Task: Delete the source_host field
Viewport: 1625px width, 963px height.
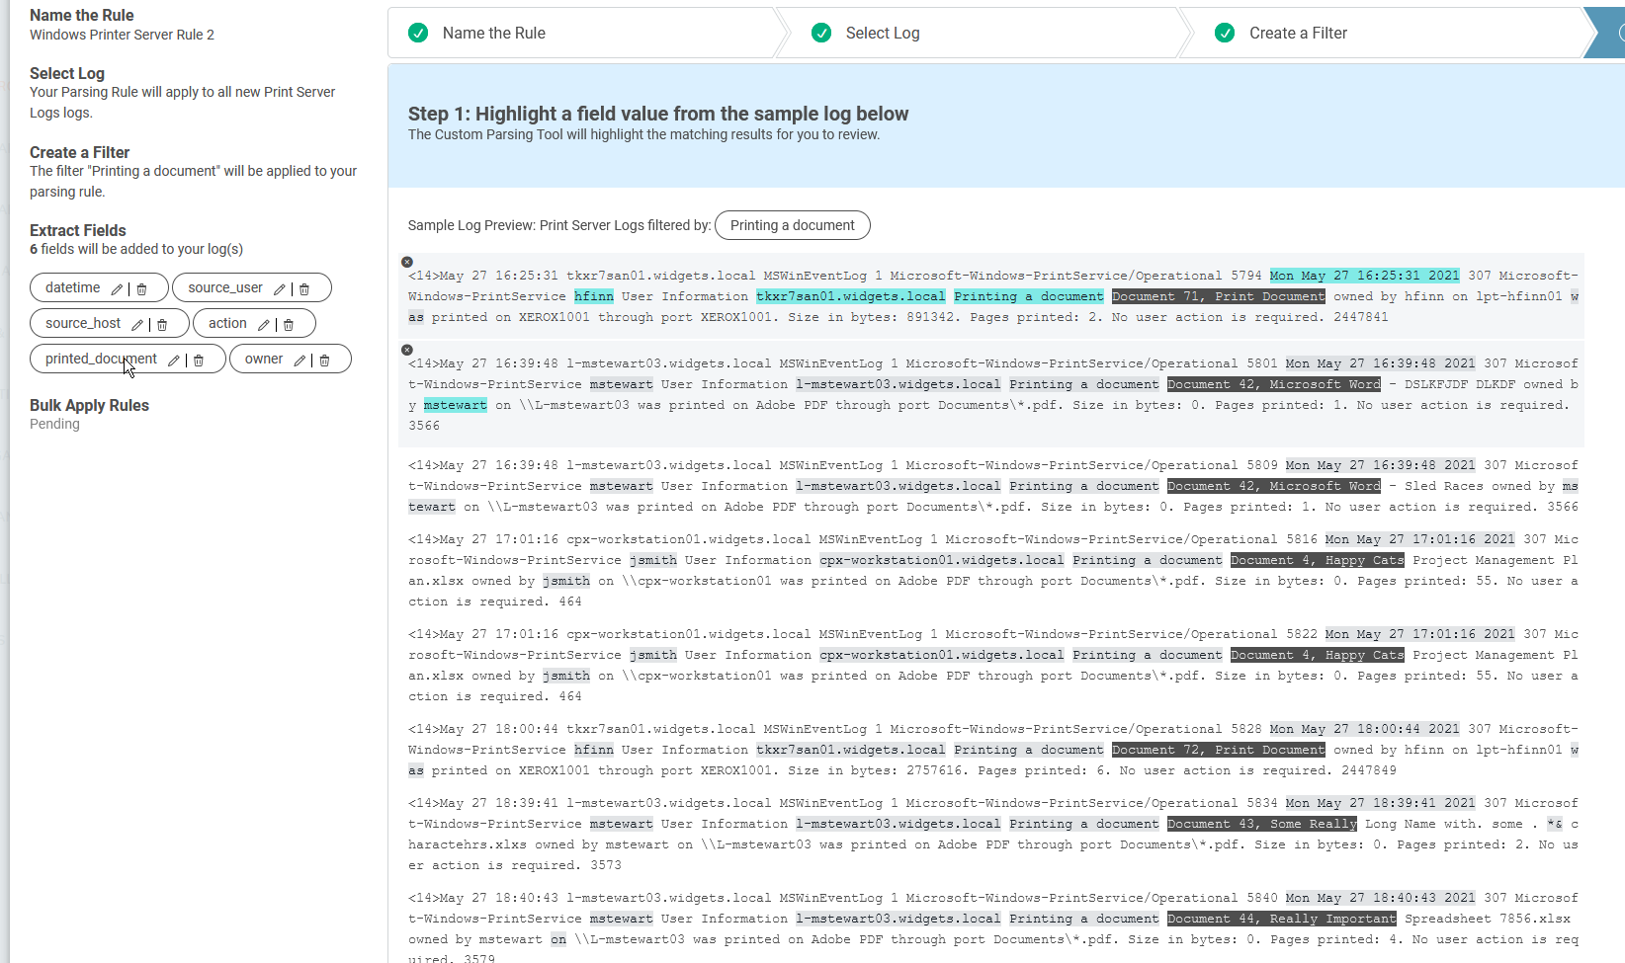Action: 162,325
